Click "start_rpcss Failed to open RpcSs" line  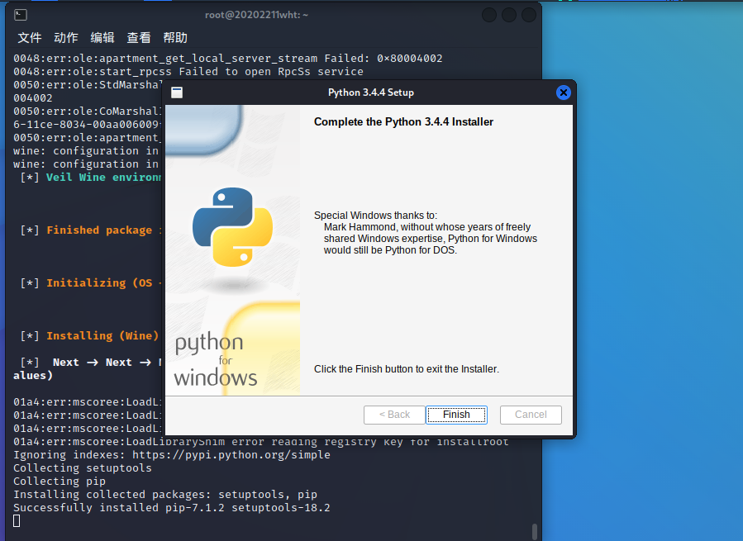[188, 72]
